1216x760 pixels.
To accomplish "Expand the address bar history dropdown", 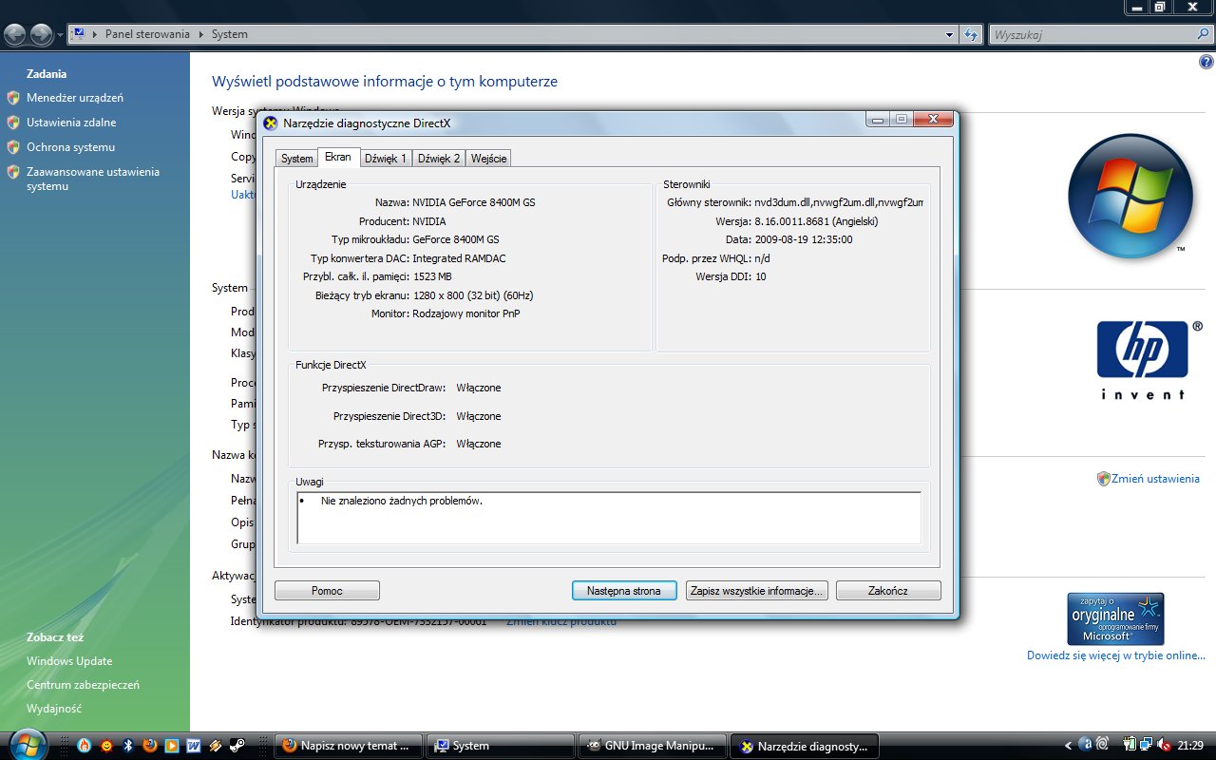I will [950, 34].
